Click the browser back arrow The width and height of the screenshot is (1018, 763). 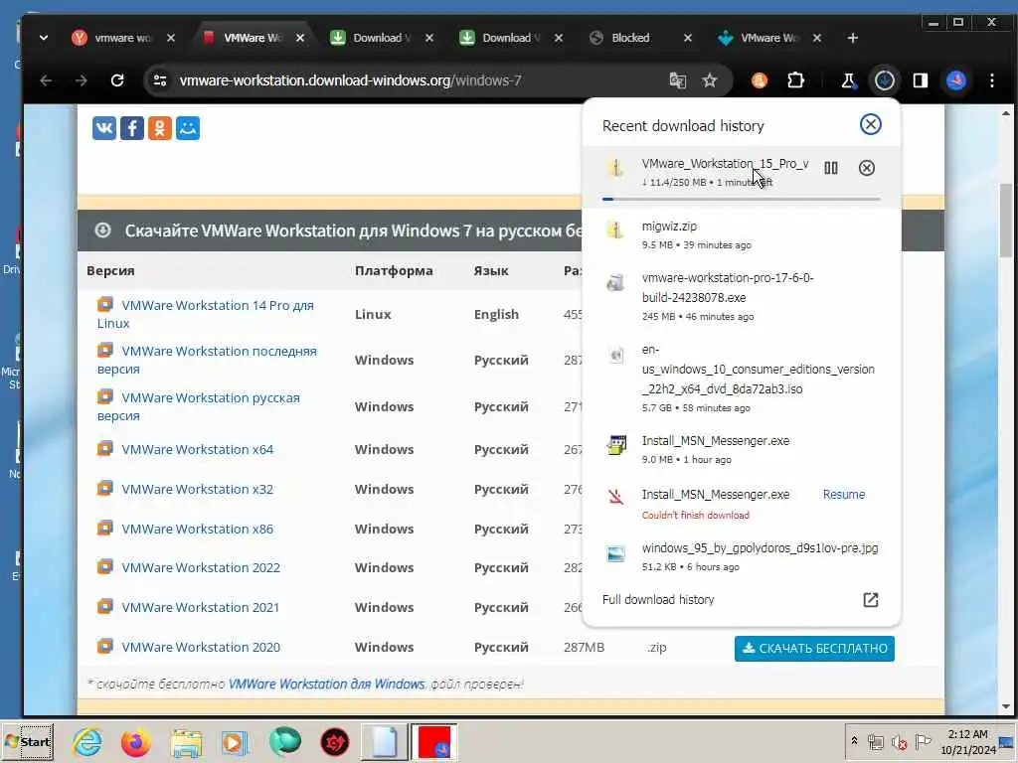46,80
